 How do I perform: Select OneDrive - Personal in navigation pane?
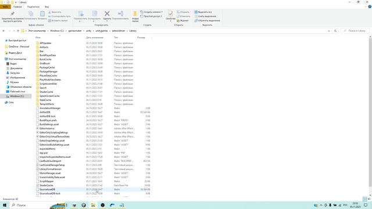[x=17, y=46]
